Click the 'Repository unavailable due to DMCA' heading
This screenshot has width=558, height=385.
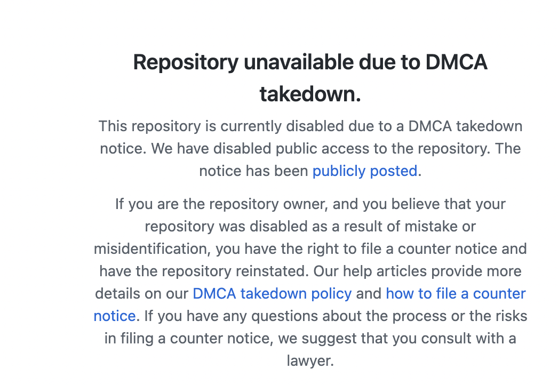(x=310, y=62)
